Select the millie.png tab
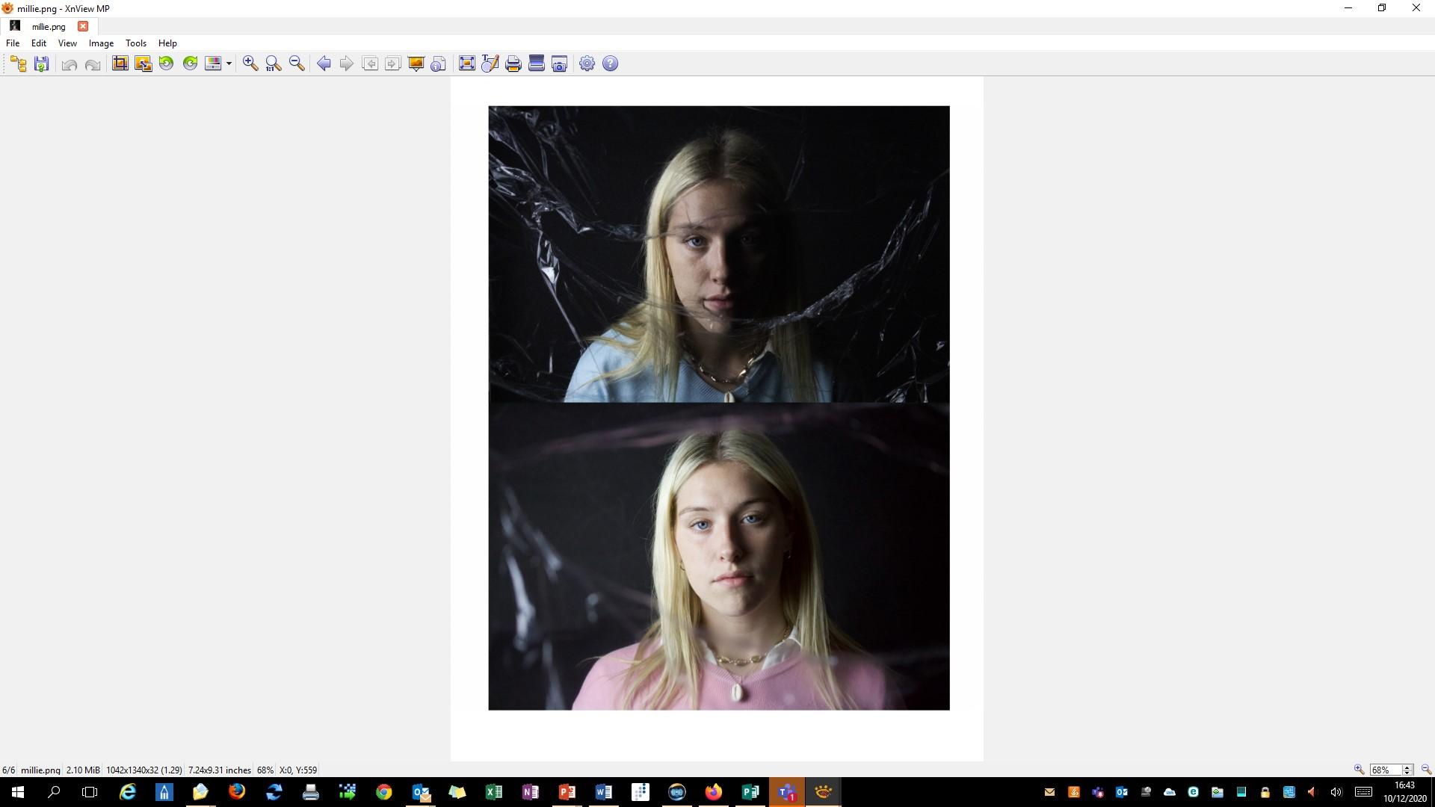1435x807 pixels. (x=49, y=26)
